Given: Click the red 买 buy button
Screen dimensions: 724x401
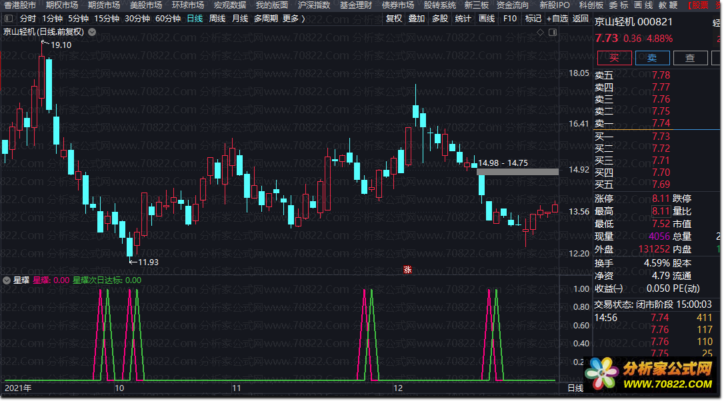Looking at the screenshot, I should [x=614, y=58].
